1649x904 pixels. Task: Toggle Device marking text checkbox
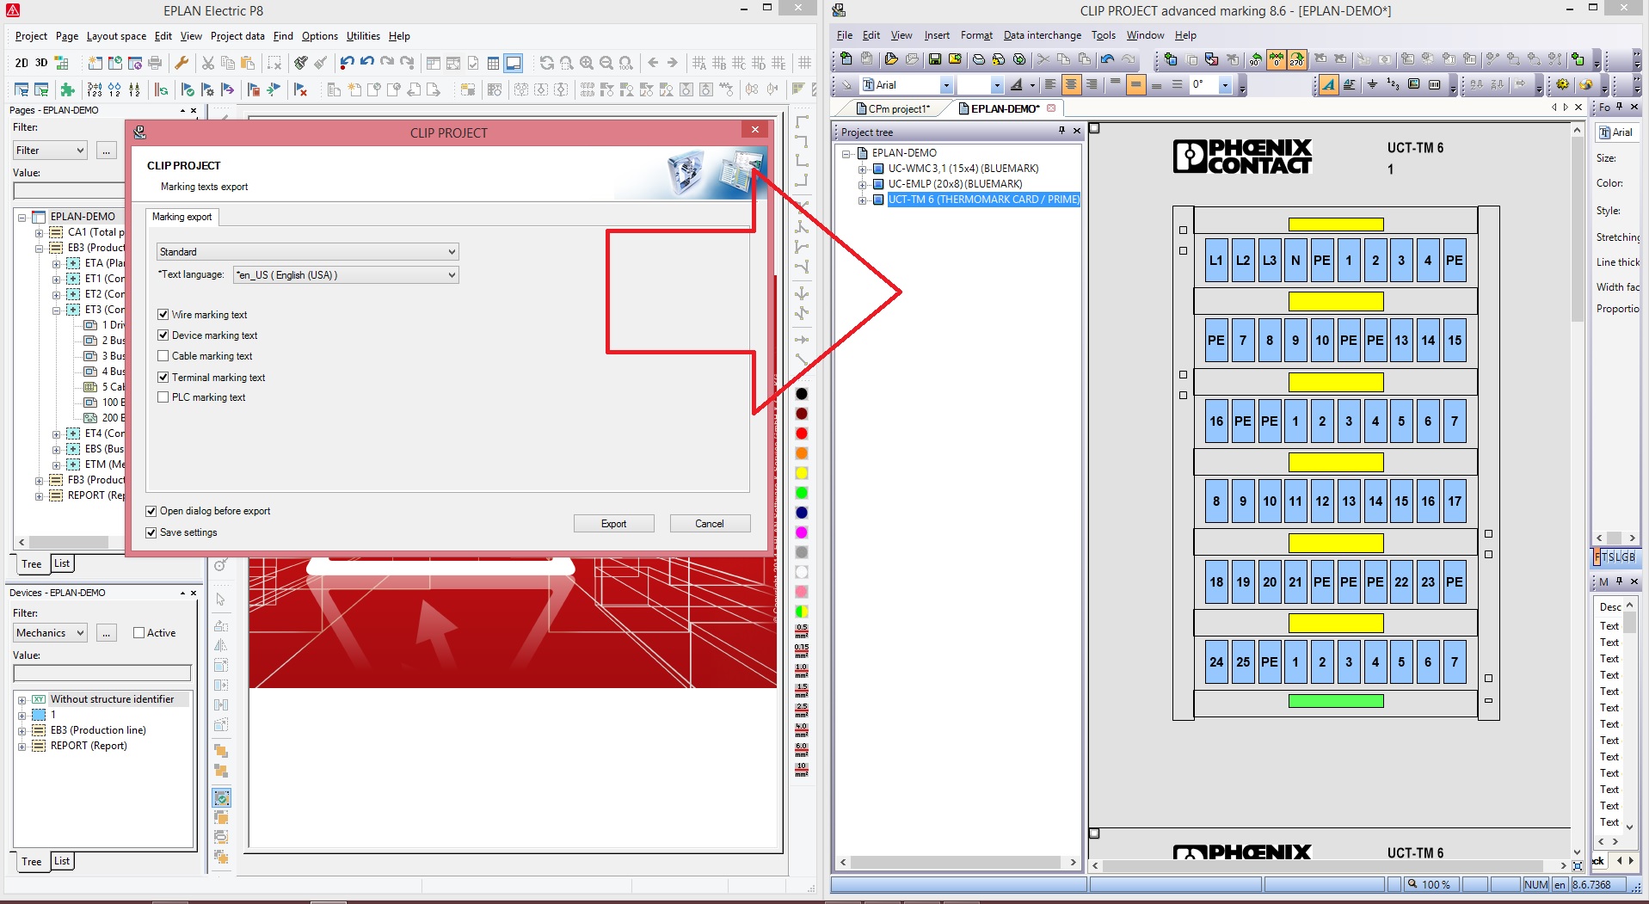[163, 335]
